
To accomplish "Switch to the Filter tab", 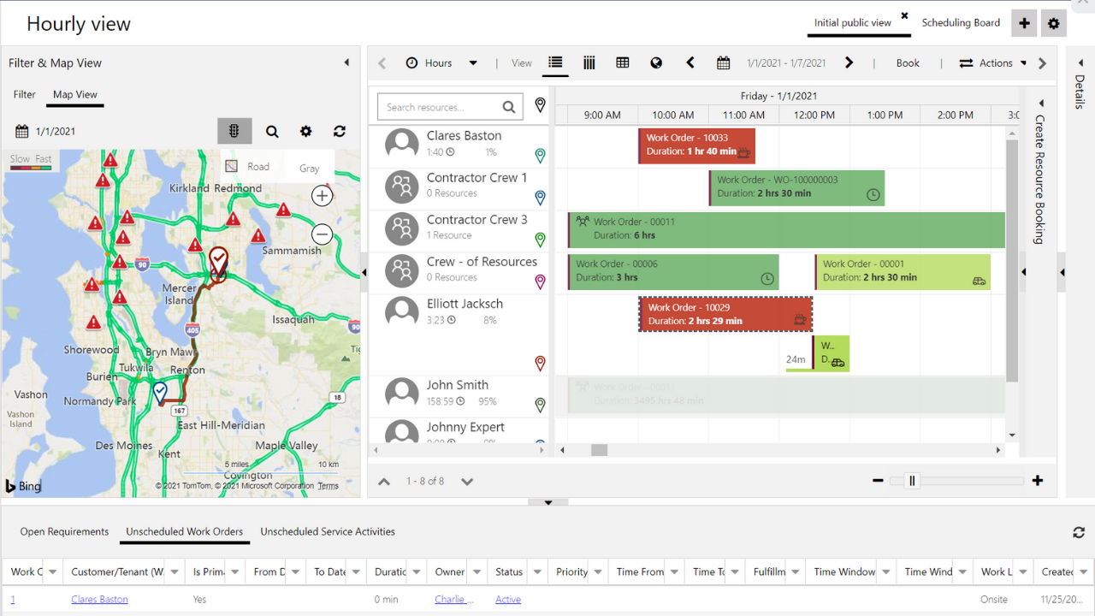I will [25, 94].
